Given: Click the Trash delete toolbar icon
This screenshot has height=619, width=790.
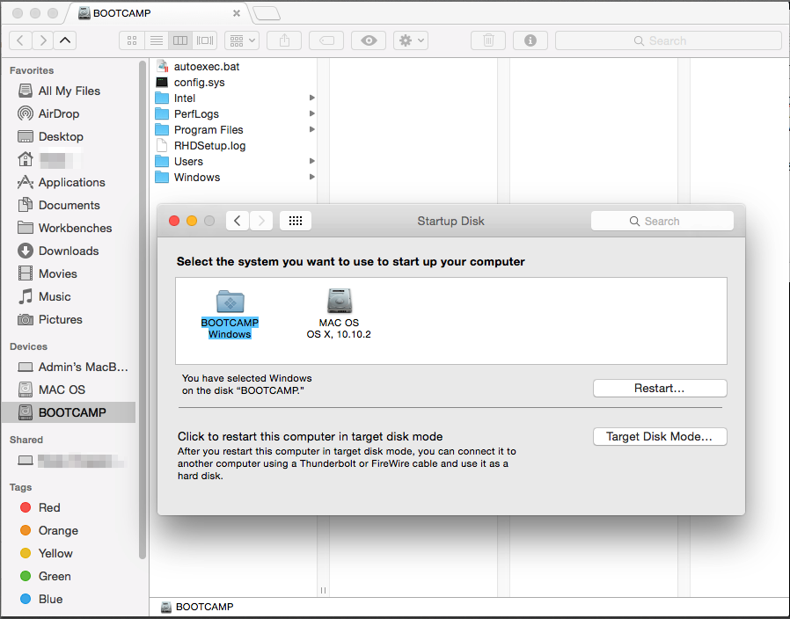Looking at the screenshot, I should pyautogui.click(x=488, y=40).
